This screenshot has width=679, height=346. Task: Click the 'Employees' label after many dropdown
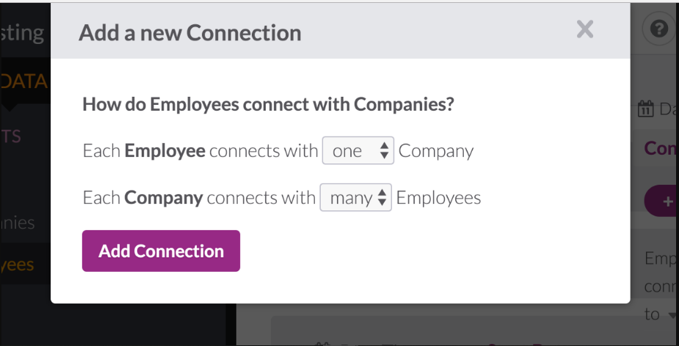[438, 198]
